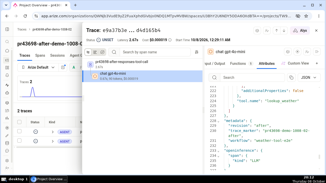Open the Input / Output tab

click(215, 64)
